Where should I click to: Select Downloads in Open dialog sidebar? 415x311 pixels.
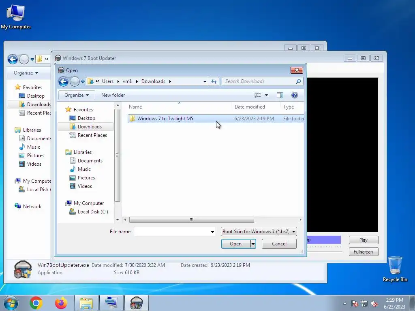[90, 127]
